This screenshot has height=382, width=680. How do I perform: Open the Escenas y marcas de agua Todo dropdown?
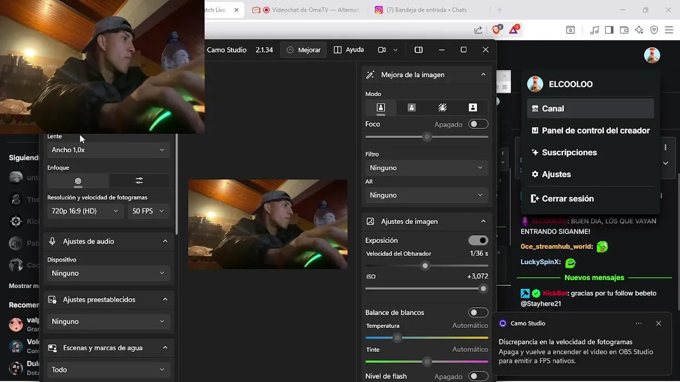point(108,370)
